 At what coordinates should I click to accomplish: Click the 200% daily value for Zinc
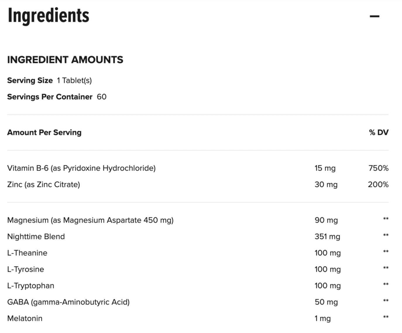tap(378, 184)
